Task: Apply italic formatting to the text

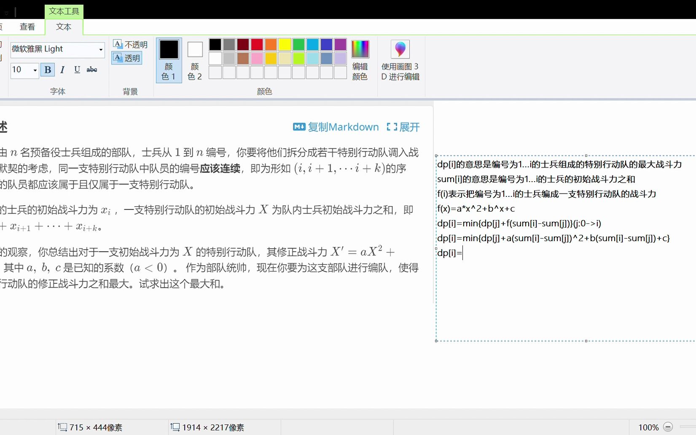Action: [62, 70]
